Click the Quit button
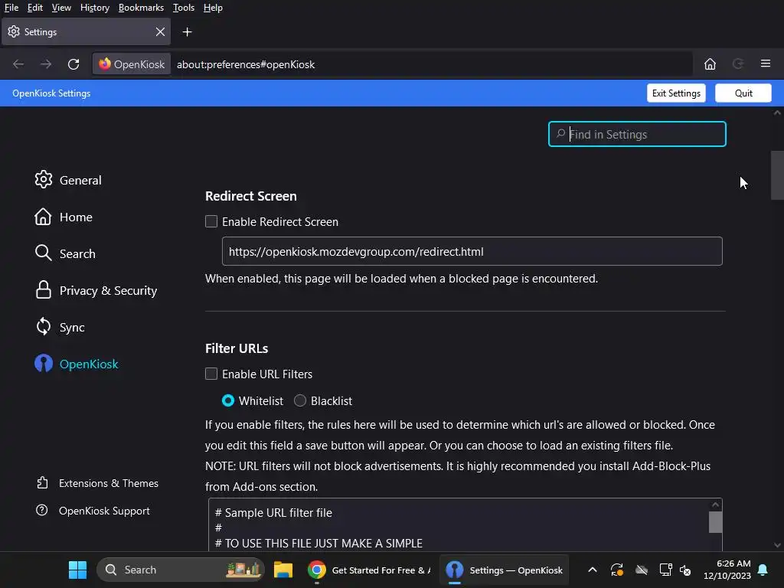This screenshot has width=784, height=588. [743, 93]
